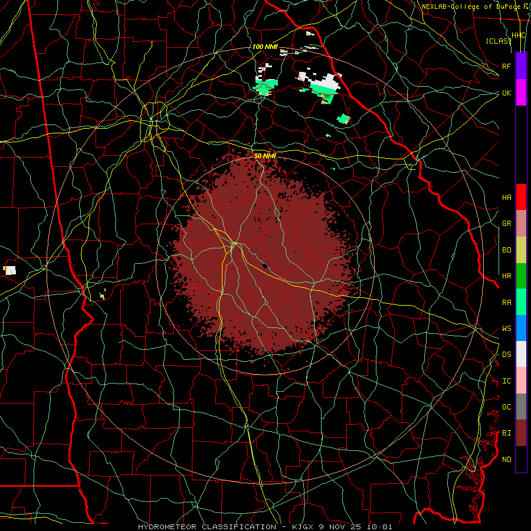Click the UK magenta legend swatch

click(x=521, y=93)
